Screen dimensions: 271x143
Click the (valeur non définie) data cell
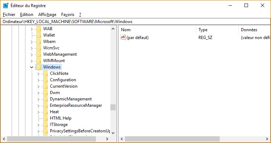(x=255, y=38)
